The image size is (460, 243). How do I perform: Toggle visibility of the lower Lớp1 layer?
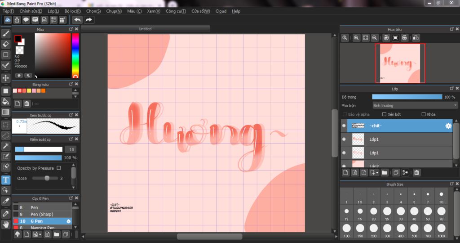(x=344, y=153)
